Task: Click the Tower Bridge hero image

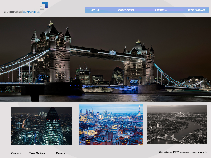Action: [x=105, y=59]
